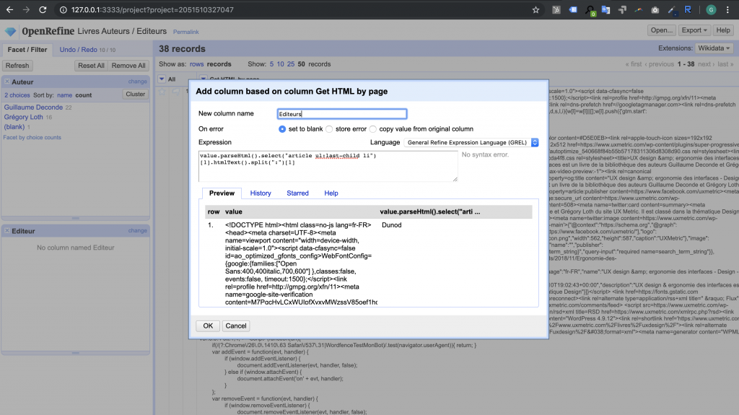Select the Facet / Filter tab
The width and height of the screenshot is (739, 415).
pos(27,50)
